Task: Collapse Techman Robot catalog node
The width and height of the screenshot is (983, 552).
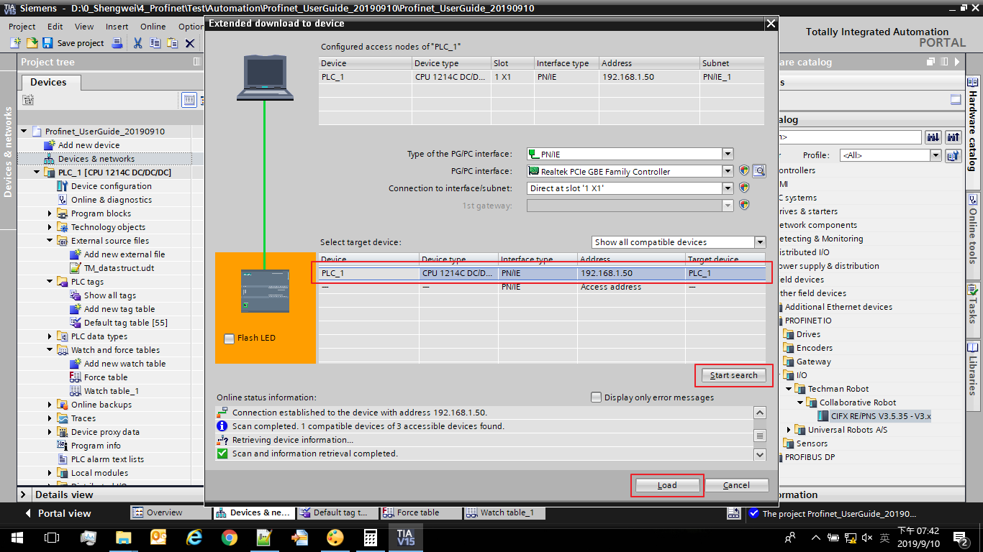Action: [x=789, y=389]
